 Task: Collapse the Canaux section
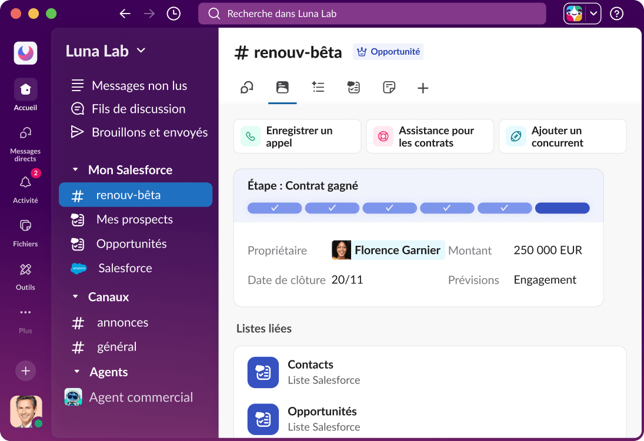(76, 297)
